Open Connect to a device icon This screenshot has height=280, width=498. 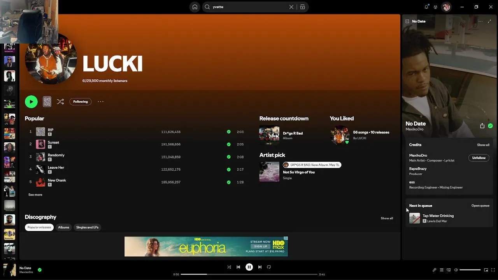click(x=449, y=270)
